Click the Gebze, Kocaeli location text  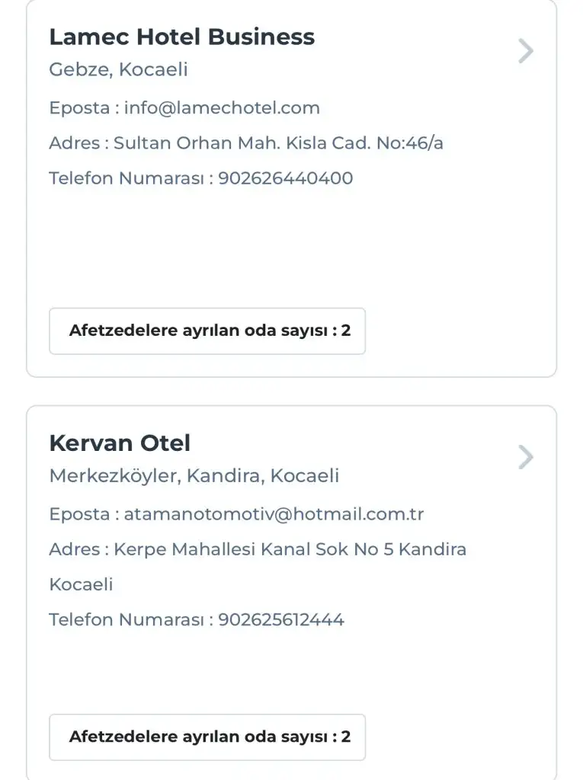click(118, 70)
